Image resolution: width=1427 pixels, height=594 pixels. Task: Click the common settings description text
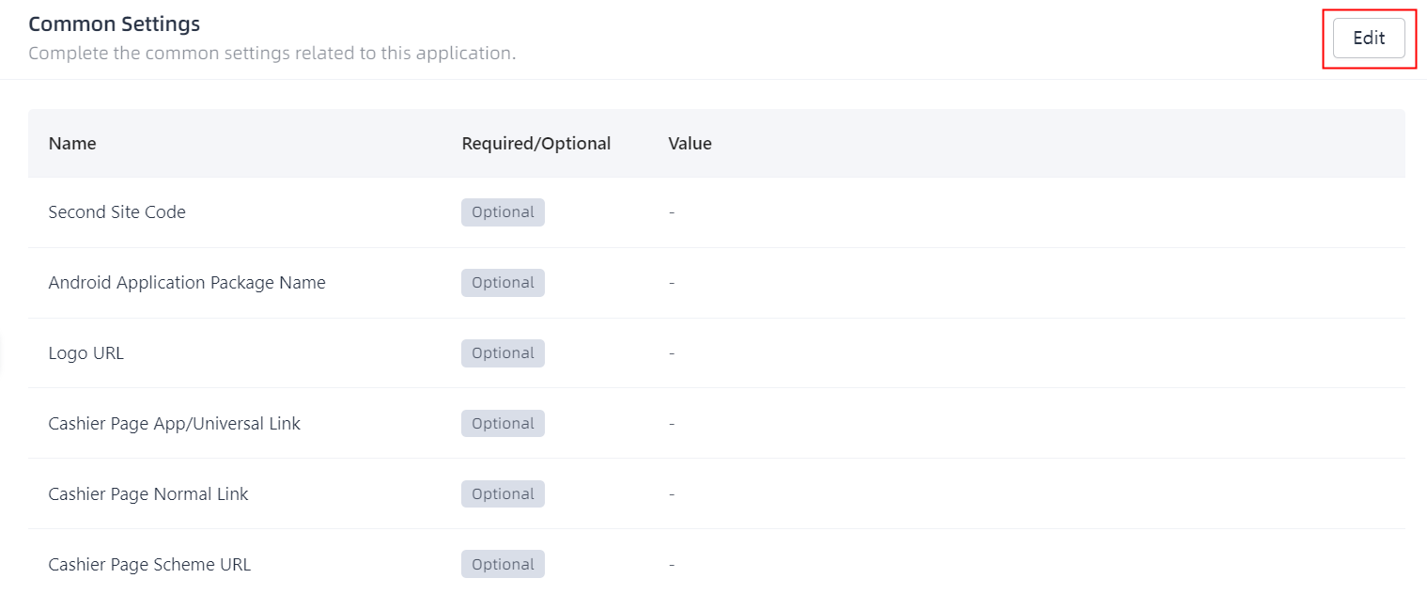271,54
